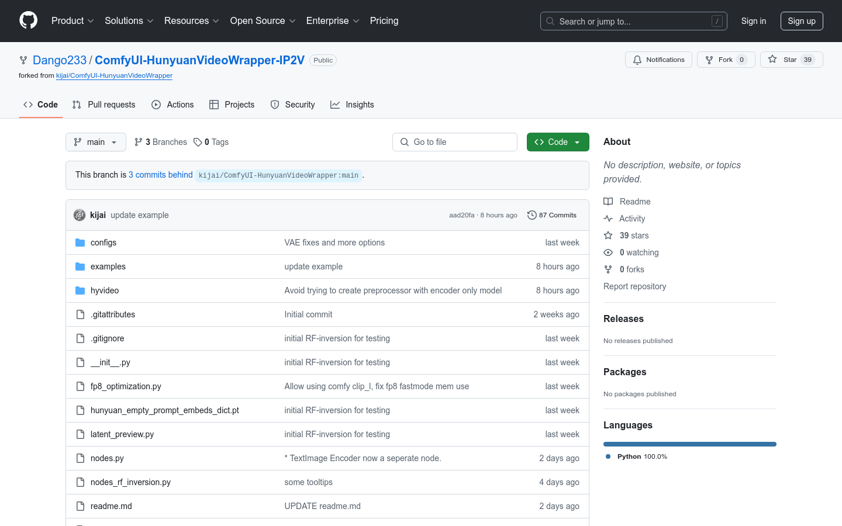
Task: Click the stars icon in About section
Action: click(x=608, y=236)
